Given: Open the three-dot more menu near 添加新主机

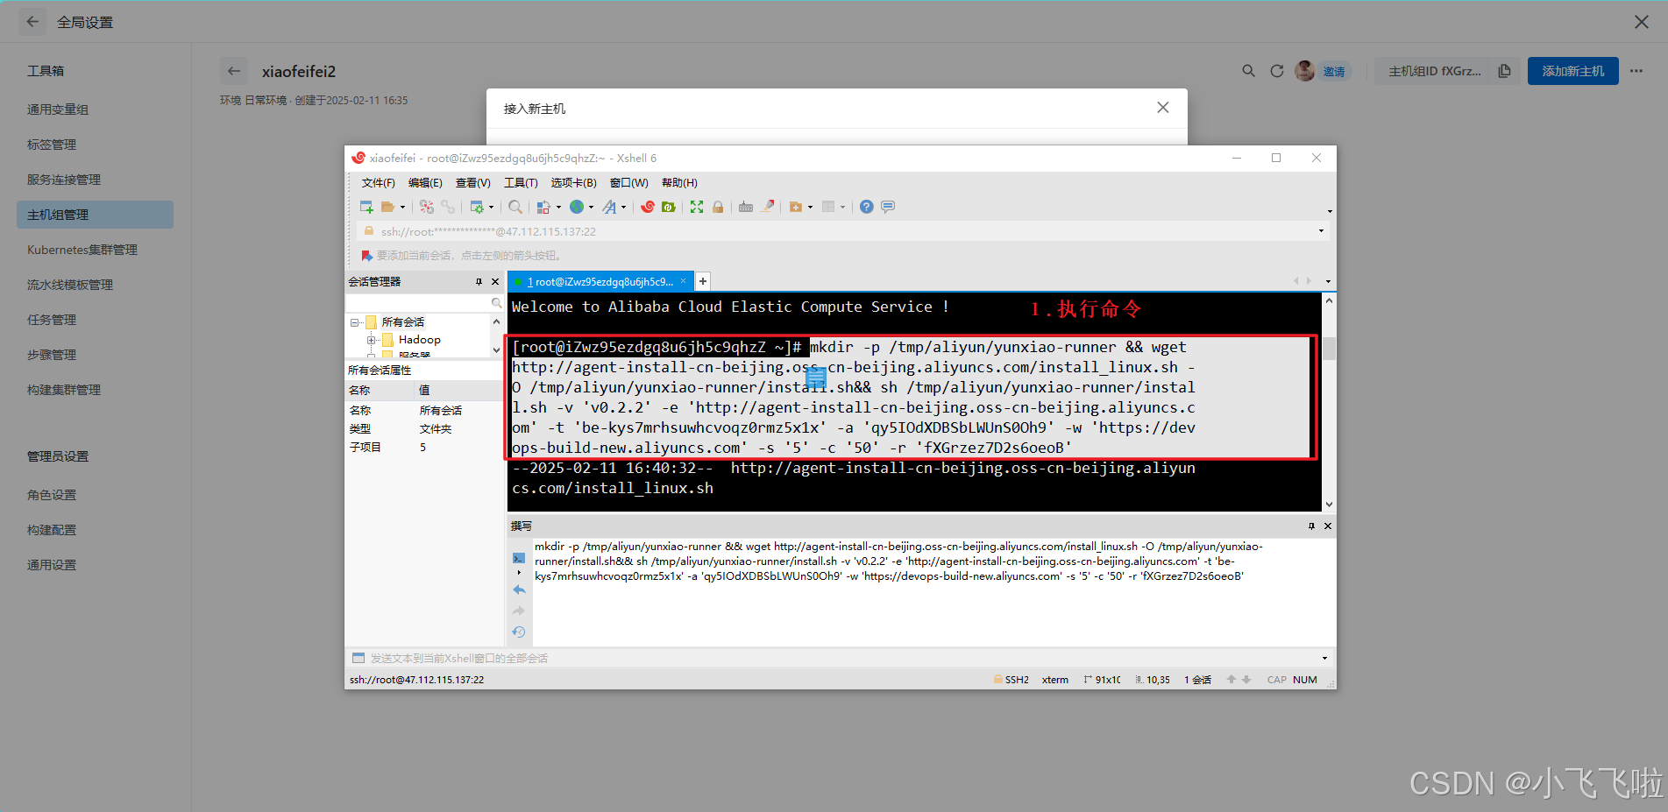Looking at the screenshot, I should (x=1636, y=71).
